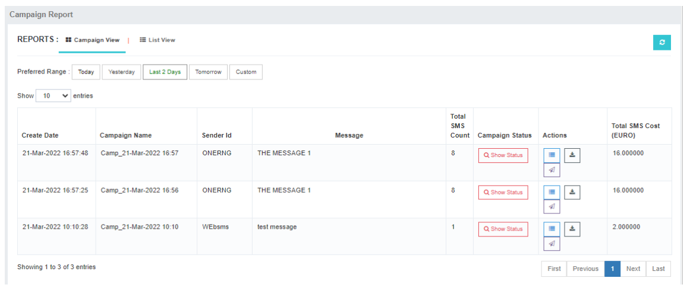Switch to the List View tab
This screenshot has height=294, width=687.
157,40
